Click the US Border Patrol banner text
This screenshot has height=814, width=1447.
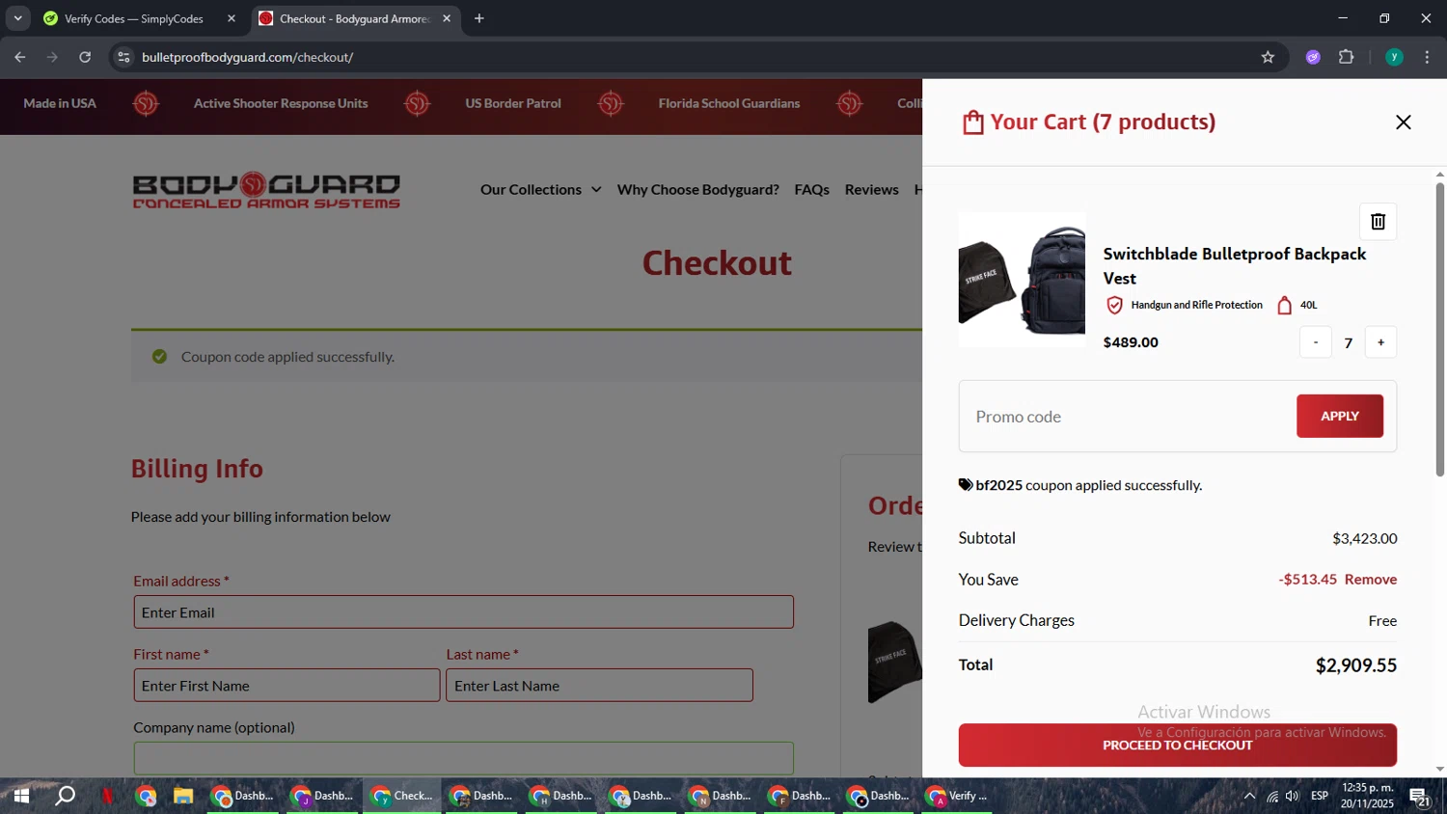click(513, 103)
